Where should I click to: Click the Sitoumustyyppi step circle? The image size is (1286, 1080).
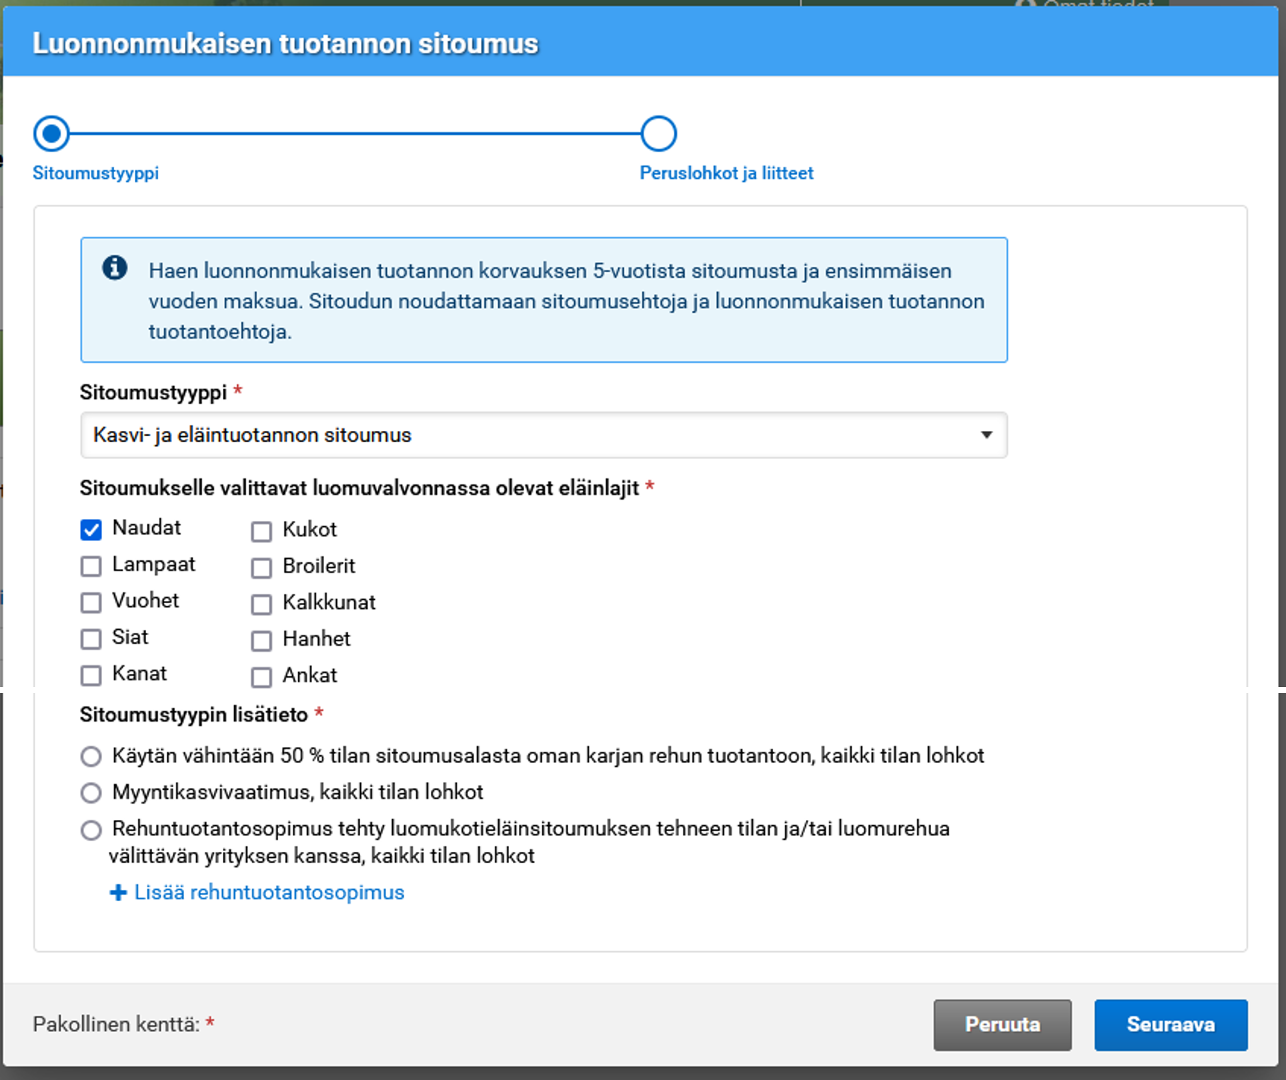(51, 133)
